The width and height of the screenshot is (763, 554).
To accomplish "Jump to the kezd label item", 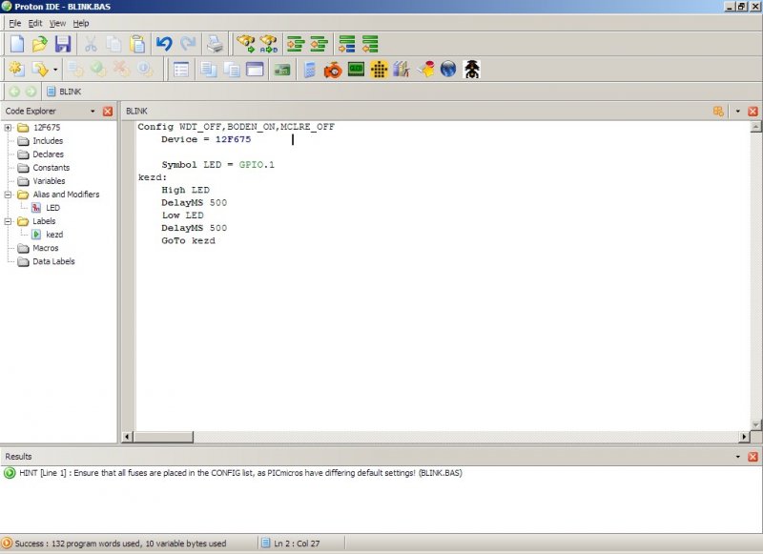I will (x=54, y=235).
